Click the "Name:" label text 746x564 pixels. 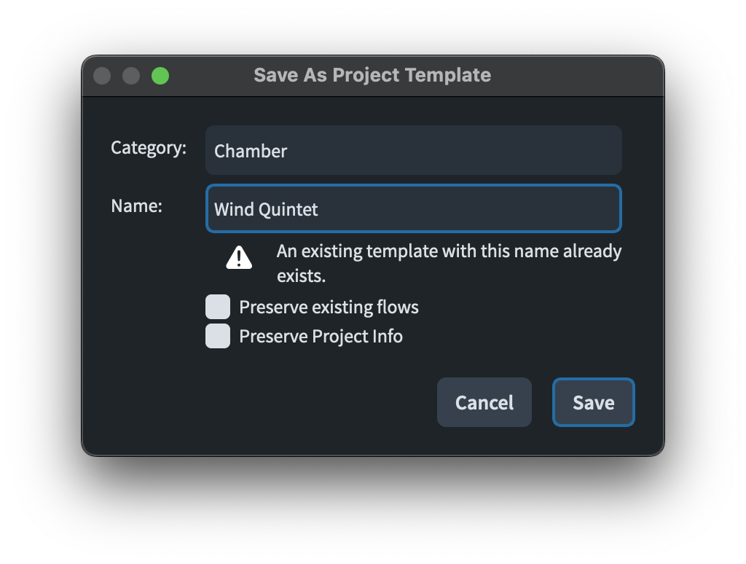pos(136,206)
